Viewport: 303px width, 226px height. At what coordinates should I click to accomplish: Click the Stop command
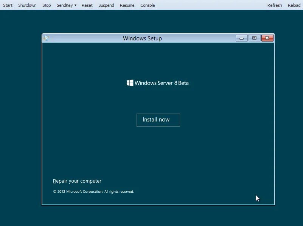click(x=47, y=5)
